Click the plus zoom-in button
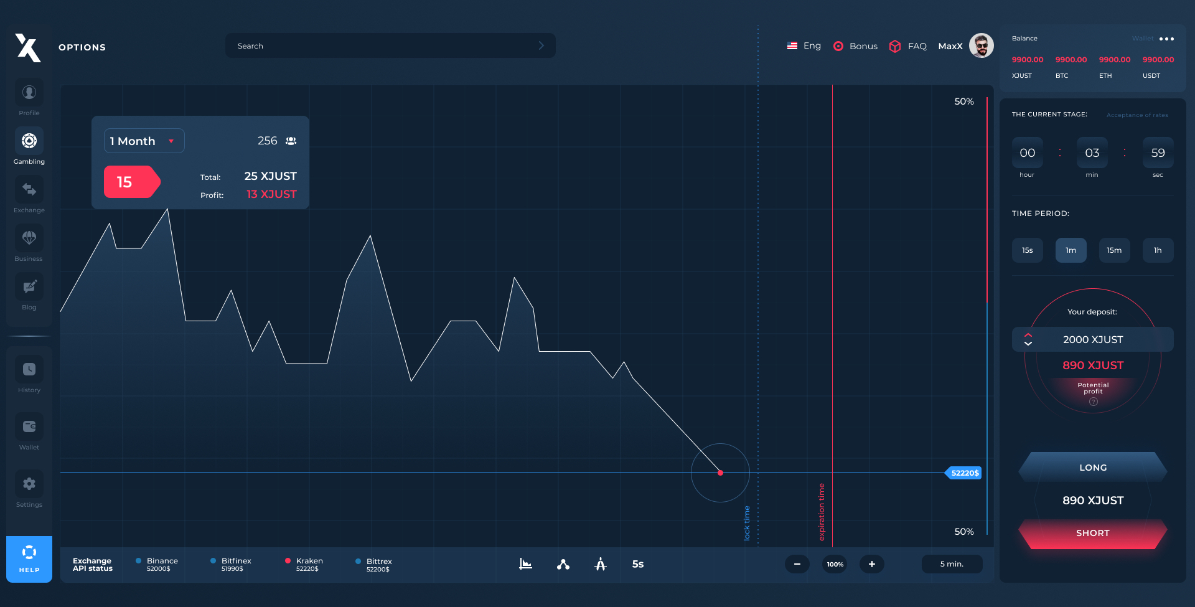1195x607 pixels. (871, 564)
